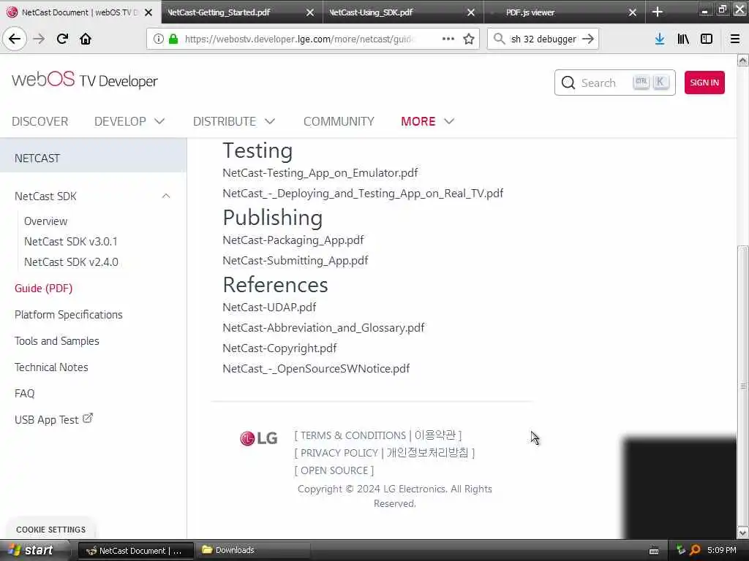This screenshot has height=561, width=749.
Task: Close the NetCast Document tab
Action: (148, 12)
